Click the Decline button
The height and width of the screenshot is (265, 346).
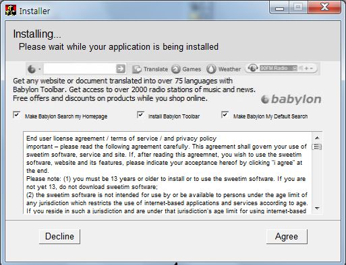coord(59,237)
